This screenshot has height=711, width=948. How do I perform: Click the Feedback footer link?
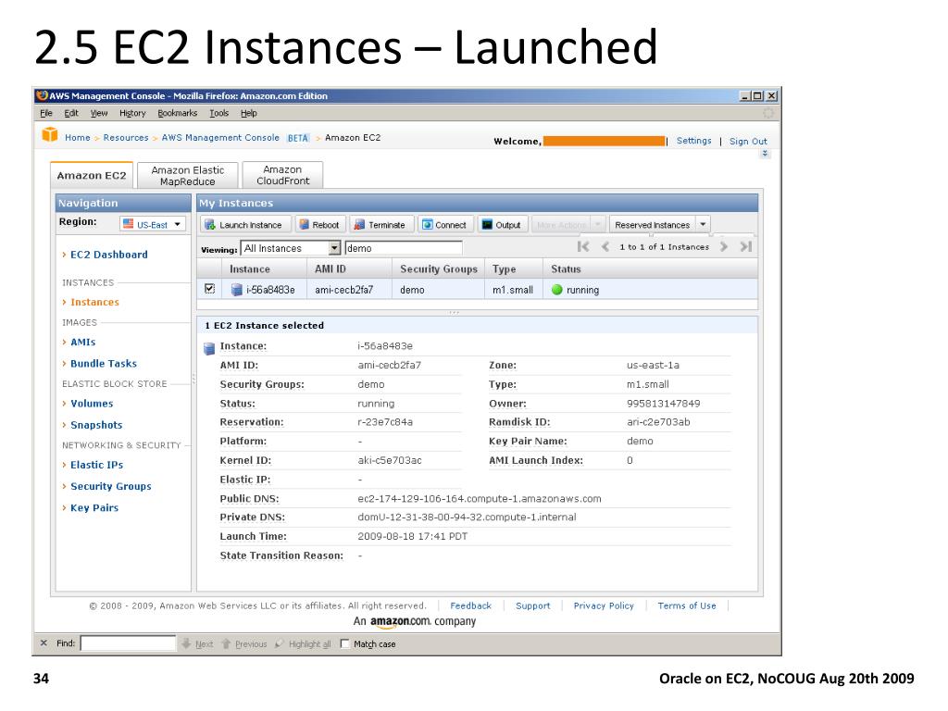(x=470, y=605)
